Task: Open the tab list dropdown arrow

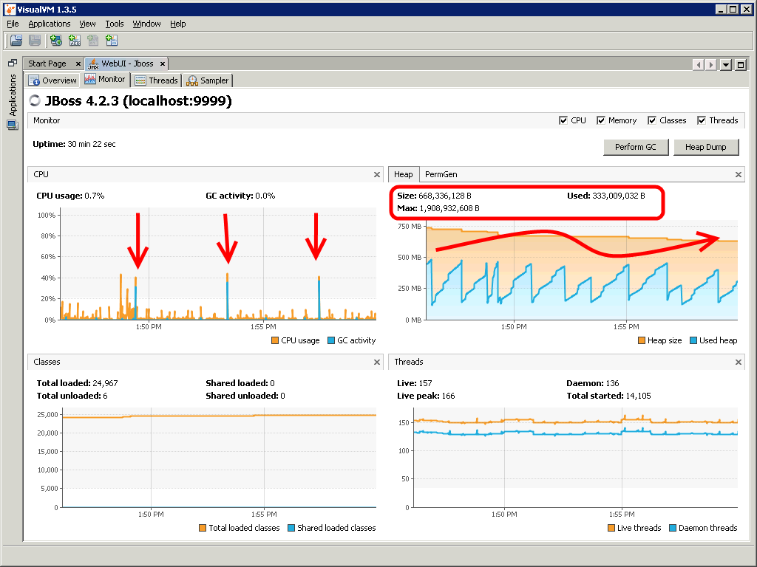Action: [725, 64]
